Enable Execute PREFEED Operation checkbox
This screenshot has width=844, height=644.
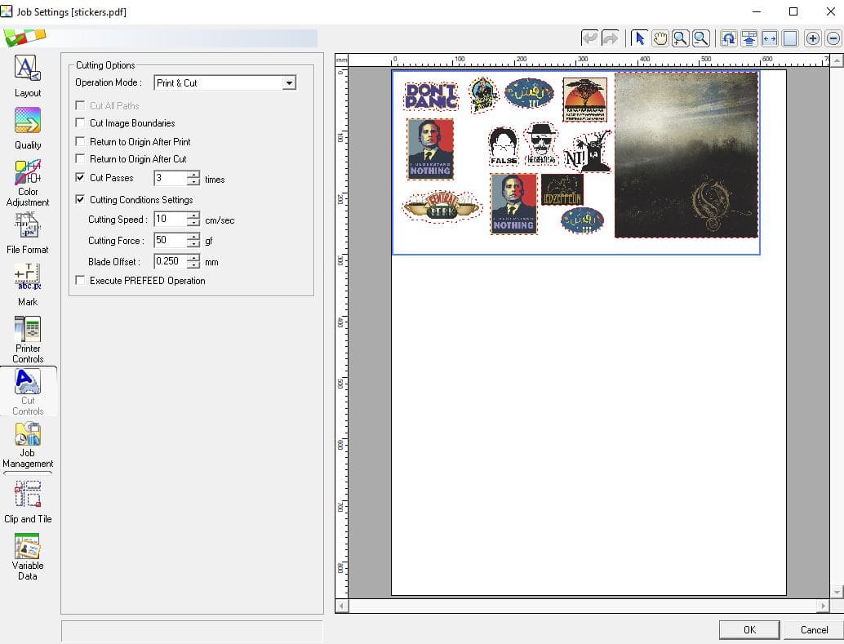80,280
